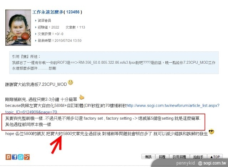
Task: Click the arrow bullet beside 資深會員
Action: (x=36, y=21)
